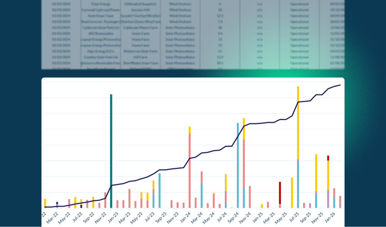Click the Caldecote Solar Park Ltd cell
This screenshot has width=386, height=227.
click(101, 27)
